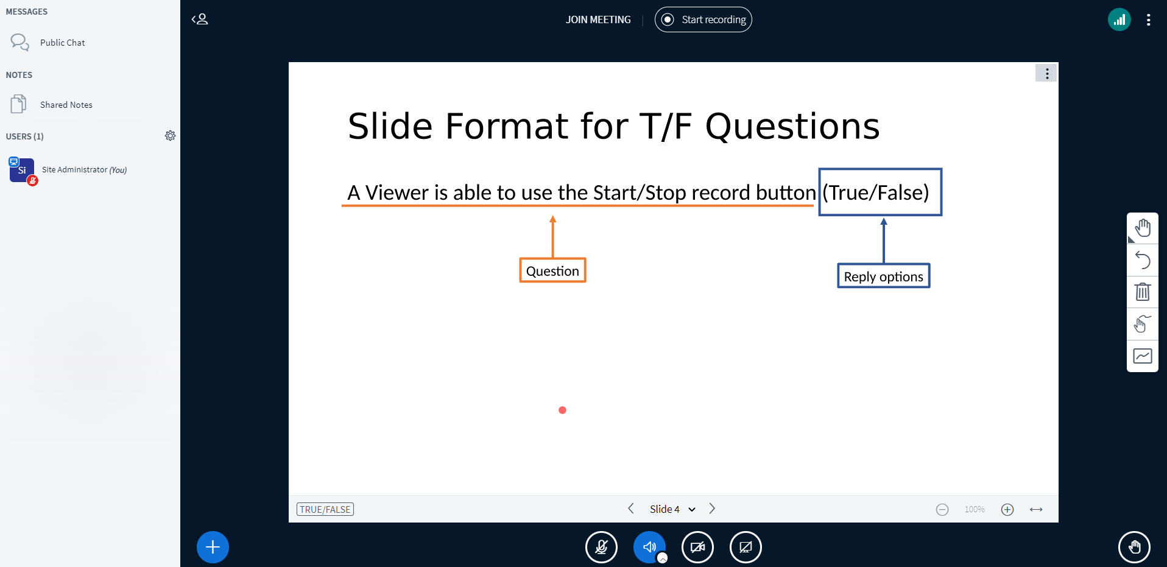Go to the next slide
1167x567 pixels.
click(x=712, y=509)
